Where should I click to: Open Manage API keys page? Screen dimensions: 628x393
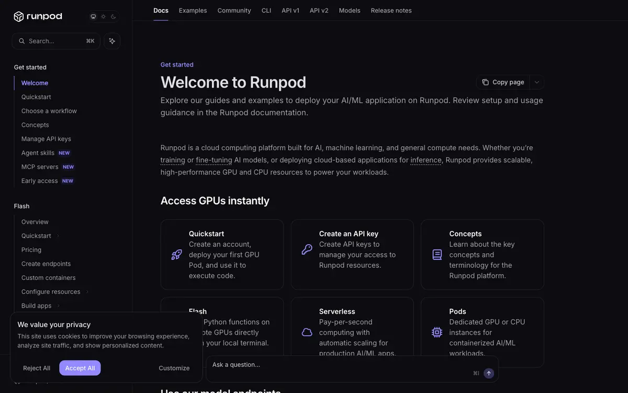[x=46, y=139]
